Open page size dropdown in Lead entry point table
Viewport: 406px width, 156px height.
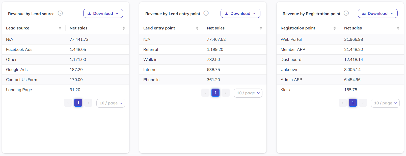click(x=248, y=93)
